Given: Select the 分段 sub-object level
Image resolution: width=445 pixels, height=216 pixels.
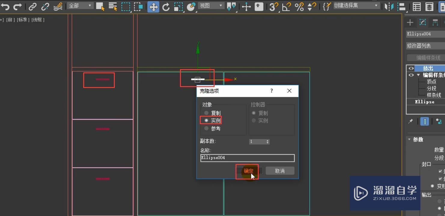Looking at the screenshot, I should point(431,89).
